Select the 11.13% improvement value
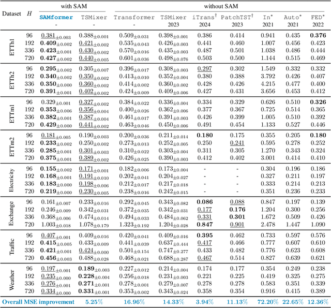The image size is (331, 308). pyautogui.click(x=237, y=302)
